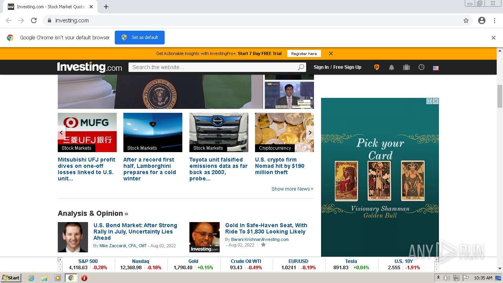Open Lamborghini cold winter article
This screenshot has height=283, width=503.
pos(150,169)
